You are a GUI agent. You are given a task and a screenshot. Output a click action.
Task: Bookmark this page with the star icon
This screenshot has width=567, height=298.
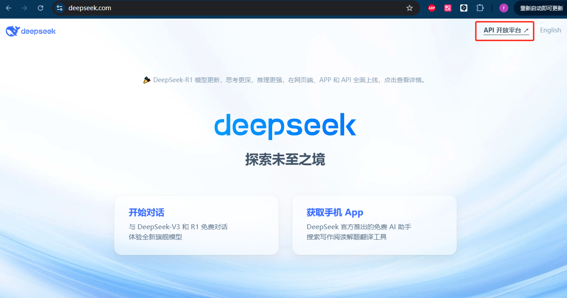tap(410, 8)
